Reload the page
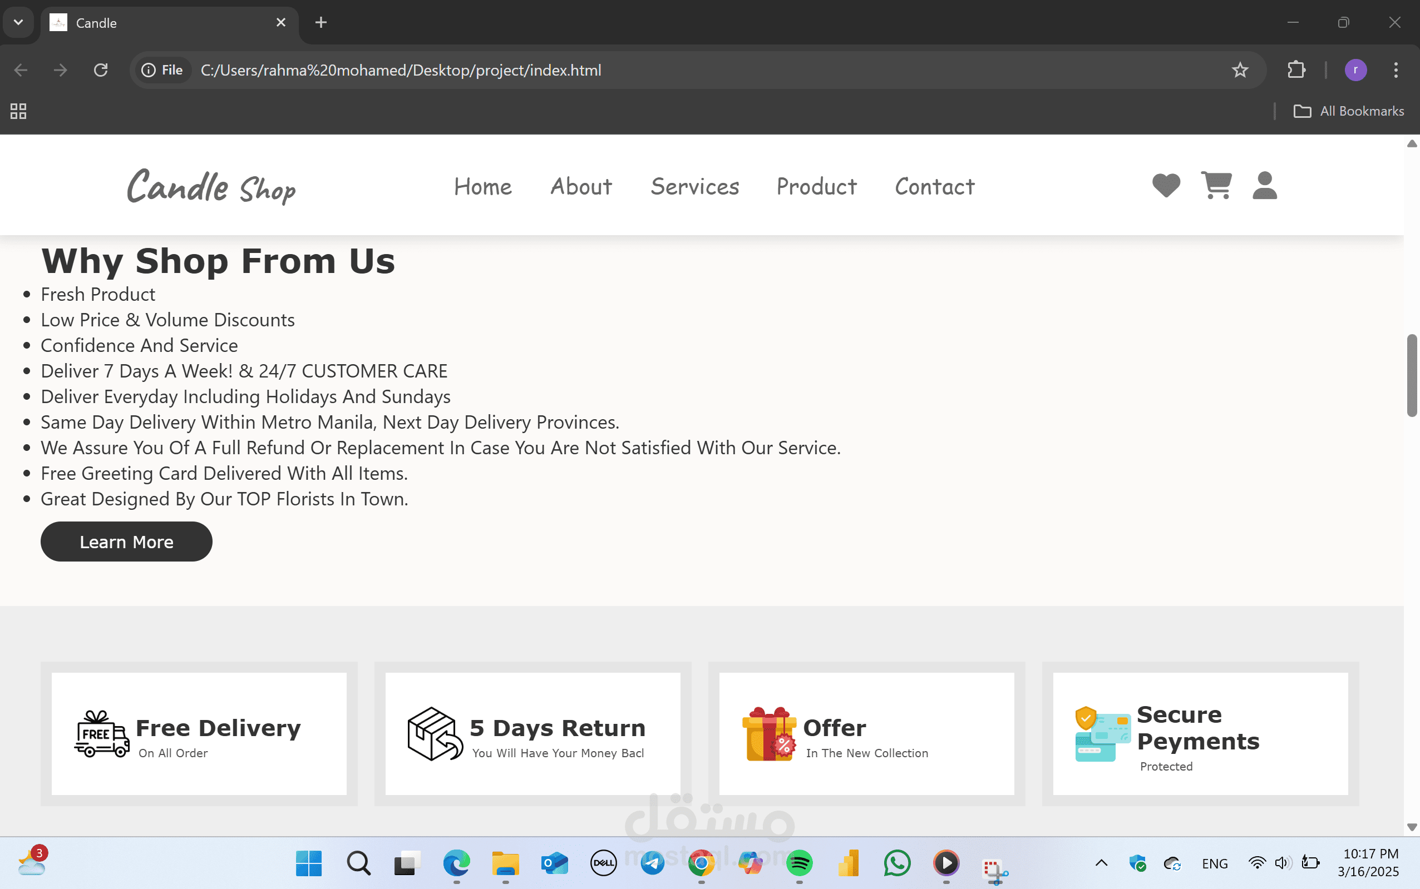This screenshot has height=889, width=1420. (x=101, y=70)
